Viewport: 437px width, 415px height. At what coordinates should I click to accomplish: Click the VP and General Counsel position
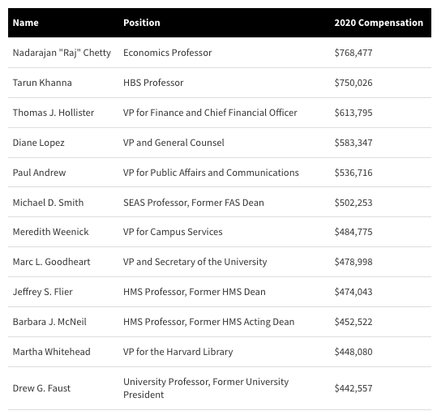pos(174,143)
